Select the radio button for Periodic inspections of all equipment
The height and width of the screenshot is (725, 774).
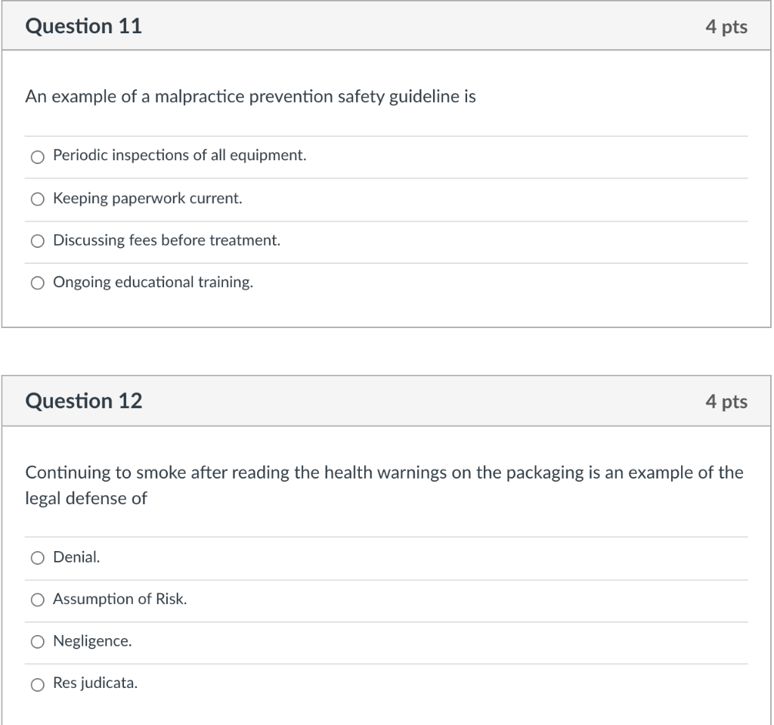(37, 157)
